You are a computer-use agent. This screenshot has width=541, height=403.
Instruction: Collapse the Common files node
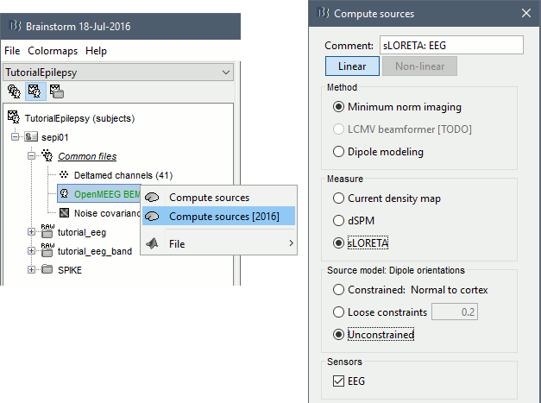point(32,156)
